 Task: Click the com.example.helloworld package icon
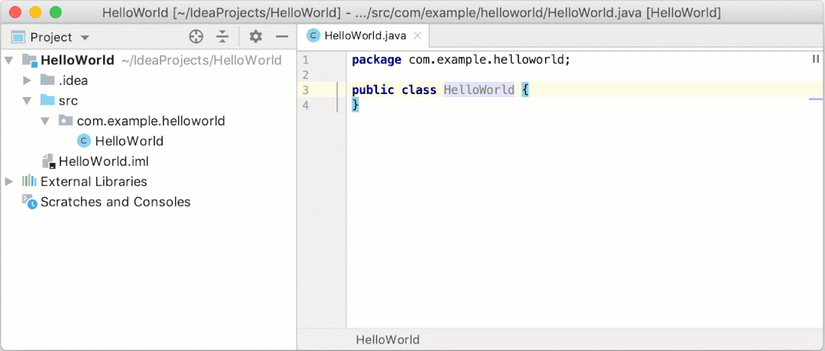66,121
